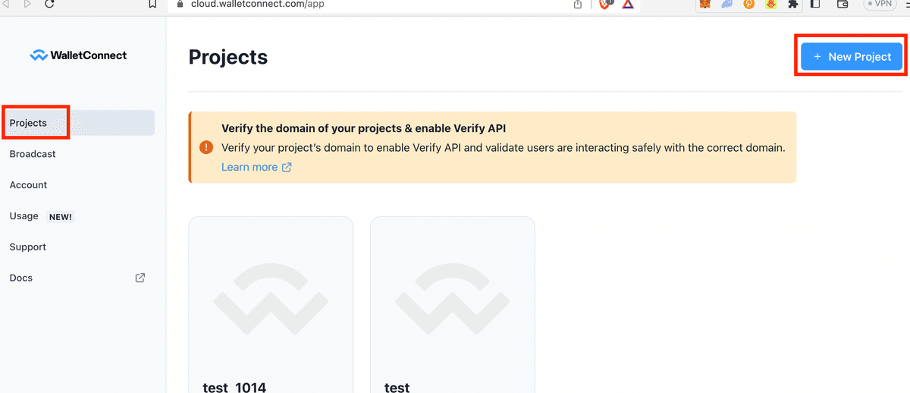Go to the Account page
The width and height of the screenshot is (910, 393).
pyautogui.click(x=28, y=185)
